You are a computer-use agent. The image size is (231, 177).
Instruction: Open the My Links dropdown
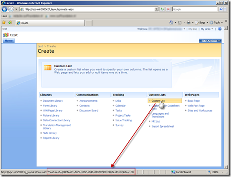click(x=207, y=29)
